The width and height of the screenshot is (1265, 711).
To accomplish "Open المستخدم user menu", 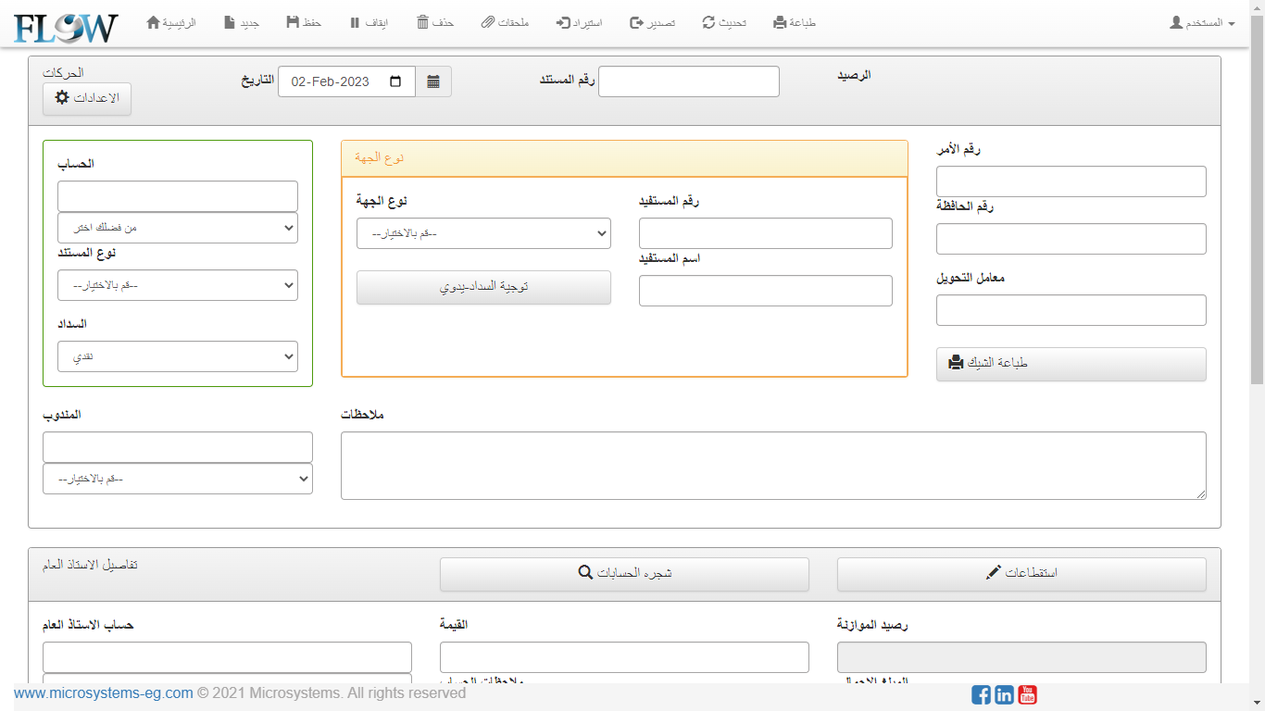I will point(1202,23).
